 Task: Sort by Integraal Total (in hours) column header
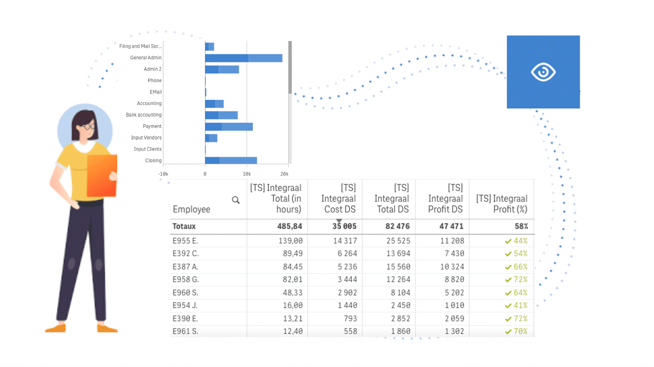(277, 199)
